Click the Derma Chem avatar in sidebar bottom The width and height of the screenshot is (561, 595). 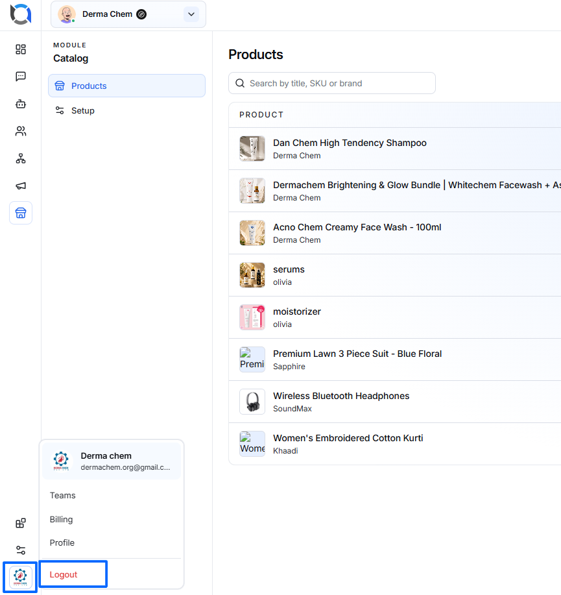[x=21, y=577]
